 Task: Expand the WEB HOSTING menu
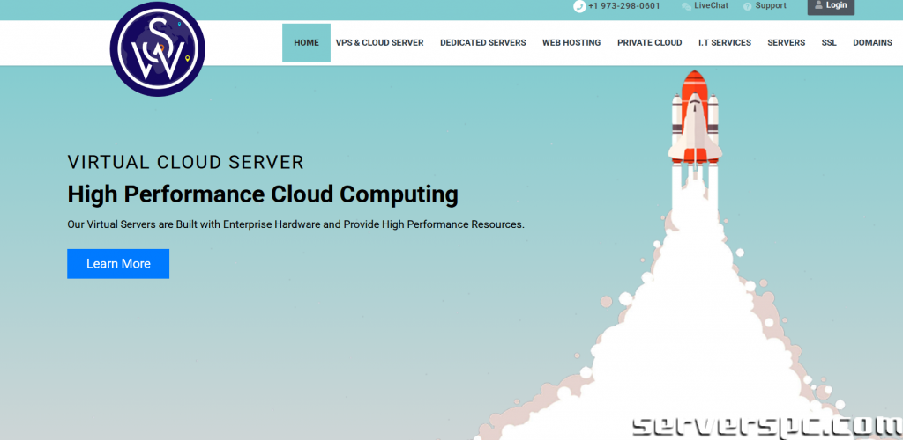(x=571, y=42)
